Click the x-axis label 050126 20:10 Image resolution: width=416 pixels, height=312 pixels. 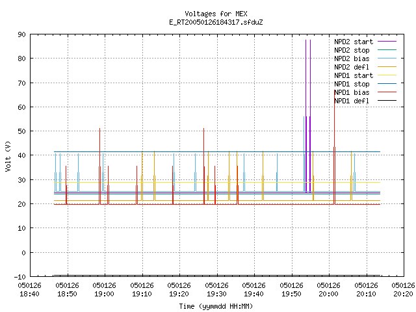(x=367, y=290)
